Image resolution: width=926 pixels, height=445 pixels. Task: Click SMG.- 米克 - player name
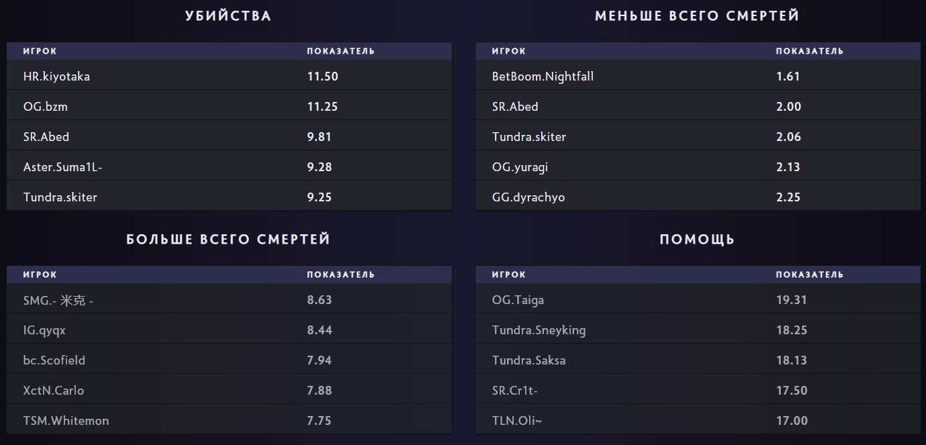(58, 301)
